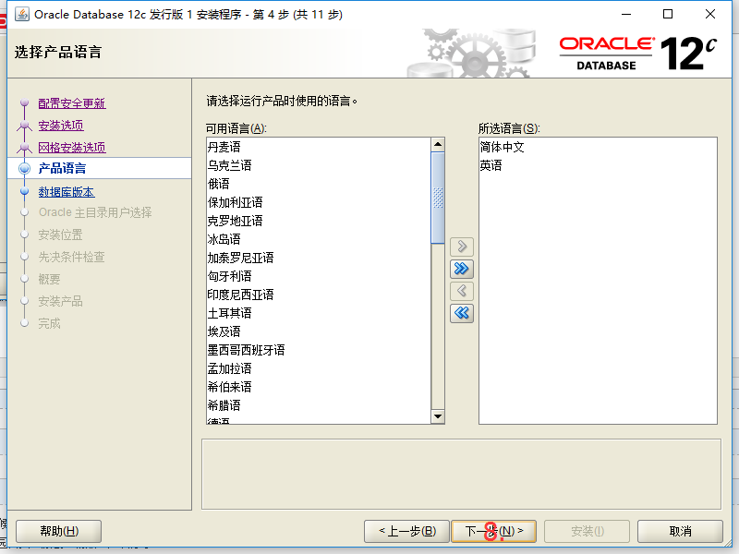The height and width of the screenshot is (554, 739).
Task: Remove all languages with double left arrow
Action: click(x=461, y=313)
